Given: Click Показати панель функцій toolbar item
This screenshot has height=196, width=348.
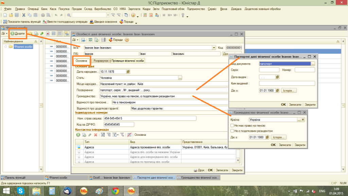Looking at the screenshot, I should (x=22, y=22).
